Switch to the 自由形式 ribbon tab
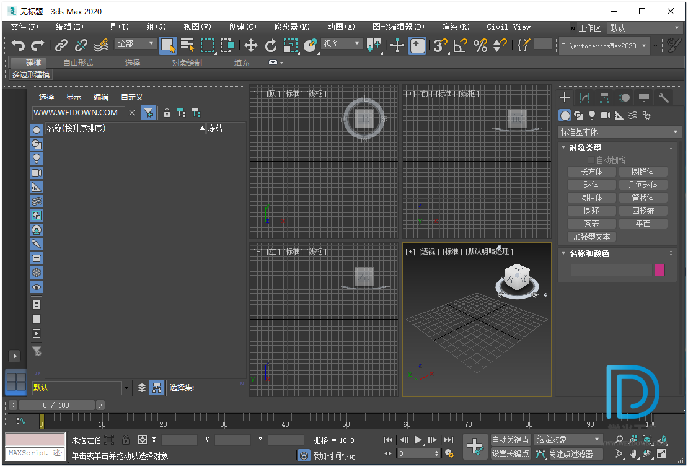The height and width of the screenshot is (467, 688). coord(78,63)
